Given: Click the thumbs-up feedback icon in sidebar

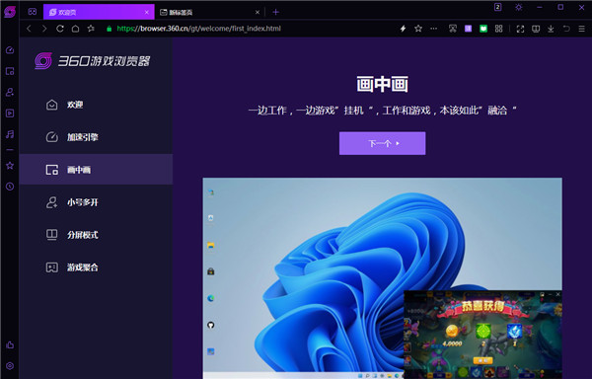Looking at the screenshot, I should [10, 344].
